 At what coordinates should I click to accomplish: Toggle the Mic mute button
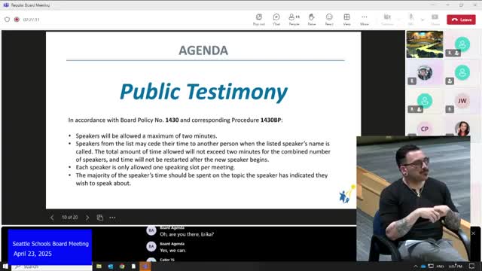411,20
